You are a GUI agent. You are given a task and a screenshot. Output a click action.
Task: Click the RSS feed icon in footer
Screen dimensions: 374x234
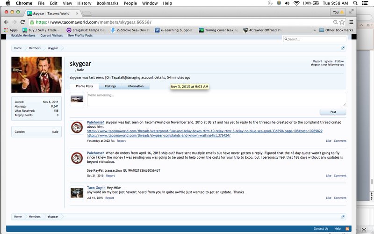pyautogui.click(x=347, y=228)
